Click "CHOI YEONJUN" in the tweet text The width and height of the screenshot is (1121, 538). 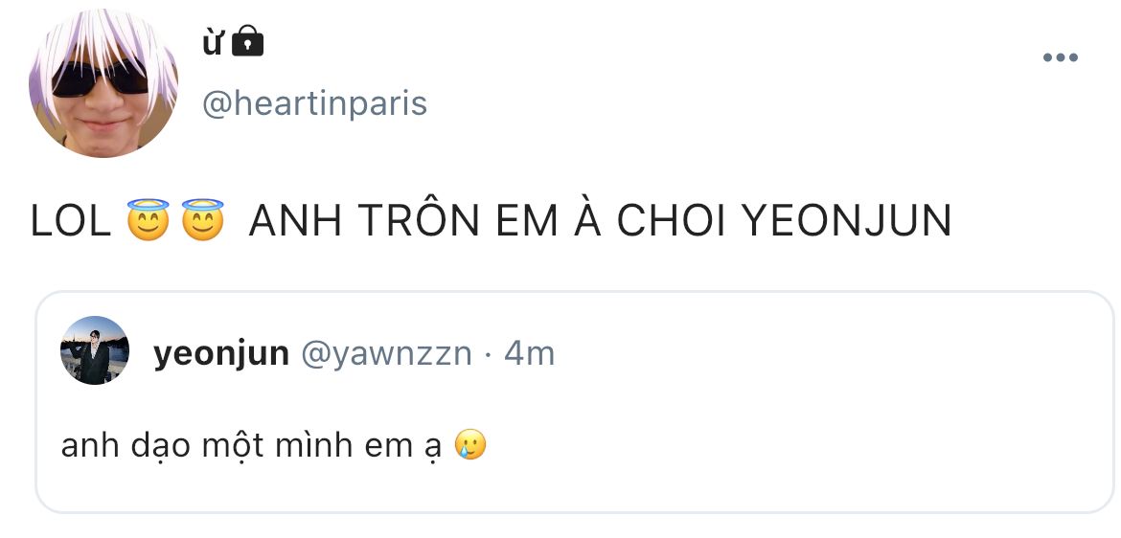784,221
